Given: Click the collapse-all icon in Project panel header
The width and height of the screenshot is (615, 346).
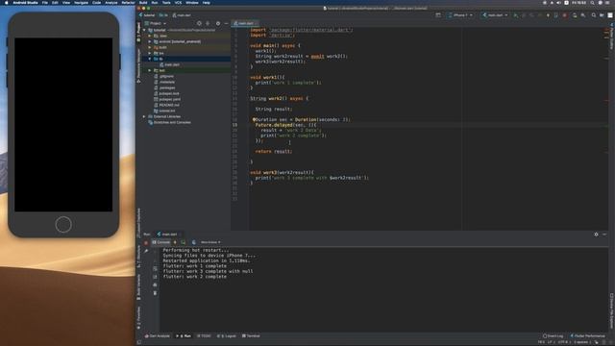Looking at the screenshot, I should (x=208, y=23).
